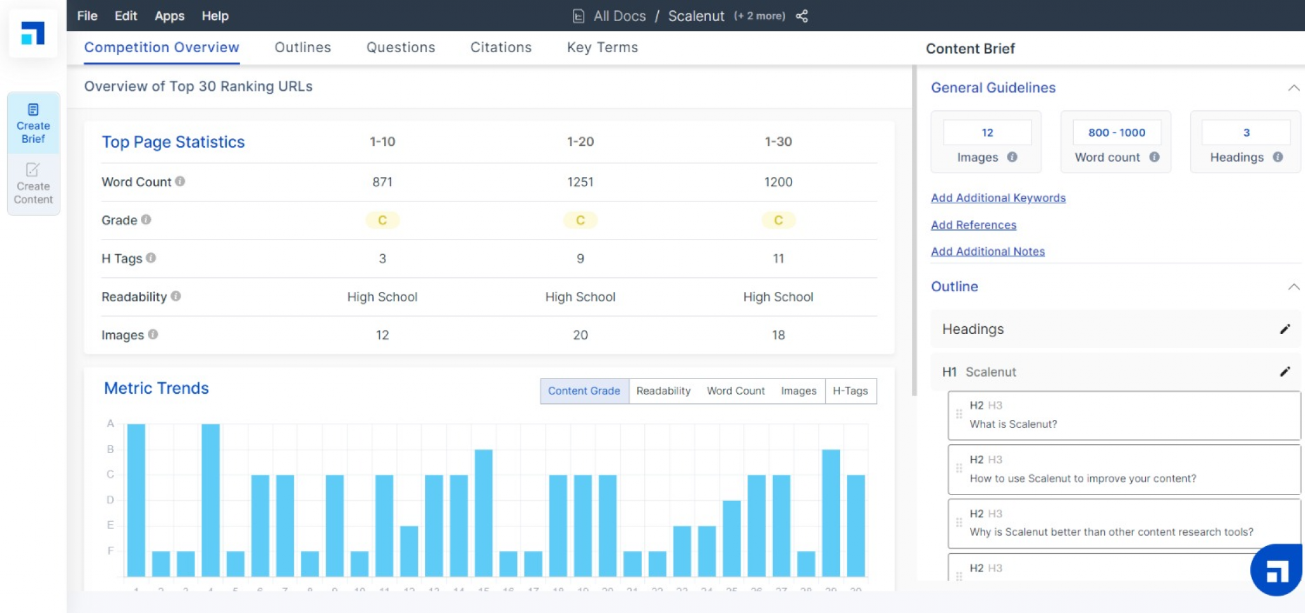Click Add Additional Keywords link
The width and height of the screenshot is (1305, 613).
click(998, 198)
